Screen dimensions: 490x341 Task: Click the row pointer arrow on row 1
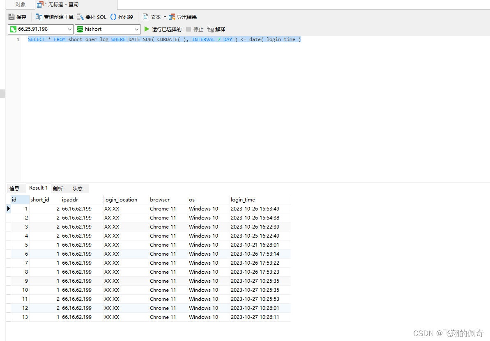click(9, 208)
